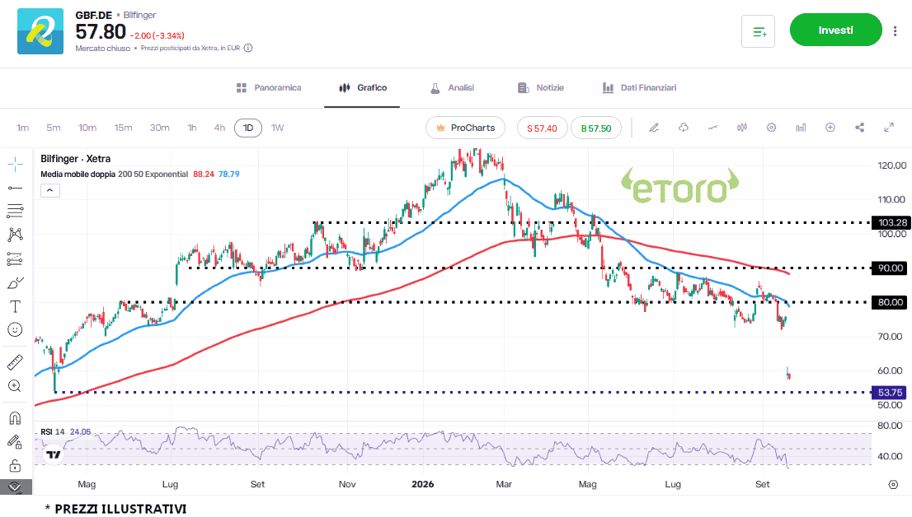Open chart settings gear icon

[x=771, y=128]
